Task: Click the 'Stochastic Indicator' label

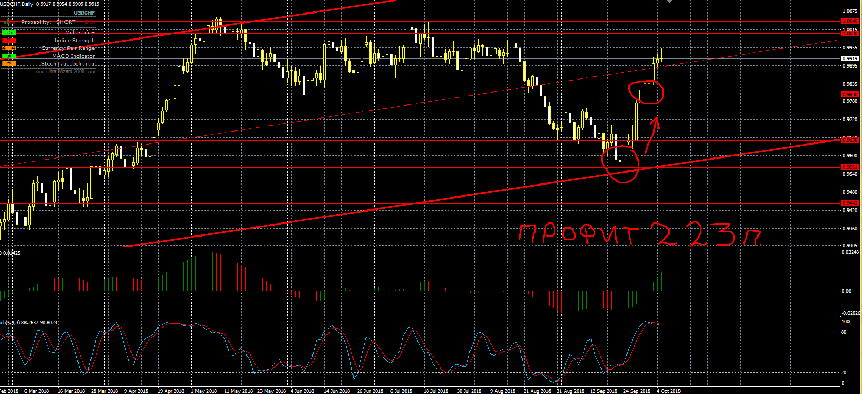Action: (68, 64)
